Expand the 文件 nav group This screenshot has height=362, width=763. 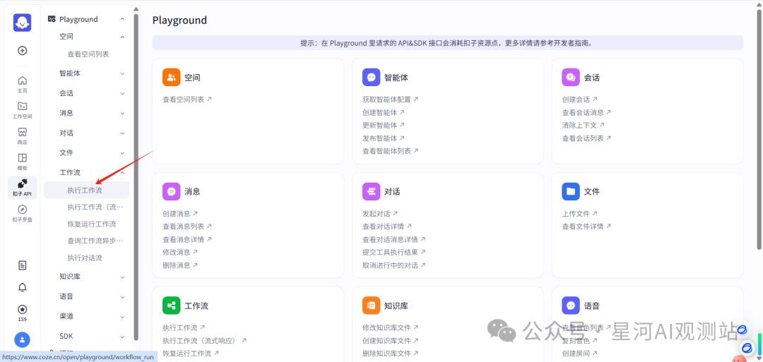[123, 152]
